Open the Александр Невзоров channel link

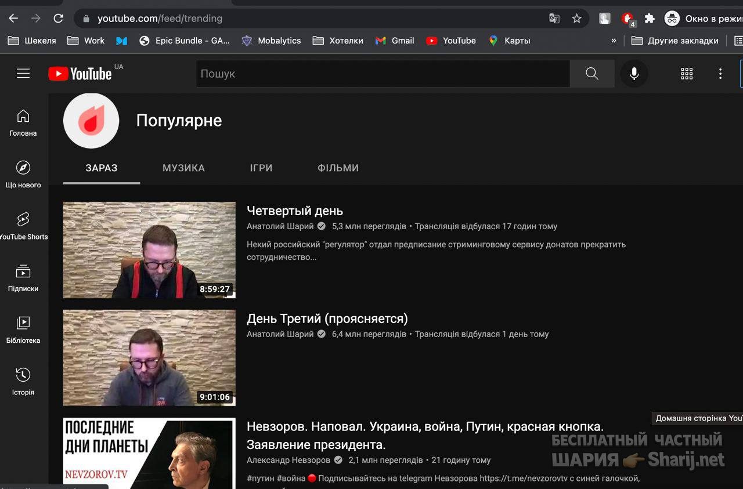(x=288, y=460)
